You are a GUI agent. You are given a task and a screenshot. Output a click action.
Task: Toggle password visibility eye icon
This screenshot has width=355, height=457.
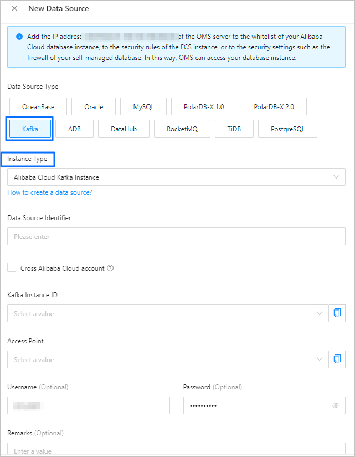click(x=335, y=405)
